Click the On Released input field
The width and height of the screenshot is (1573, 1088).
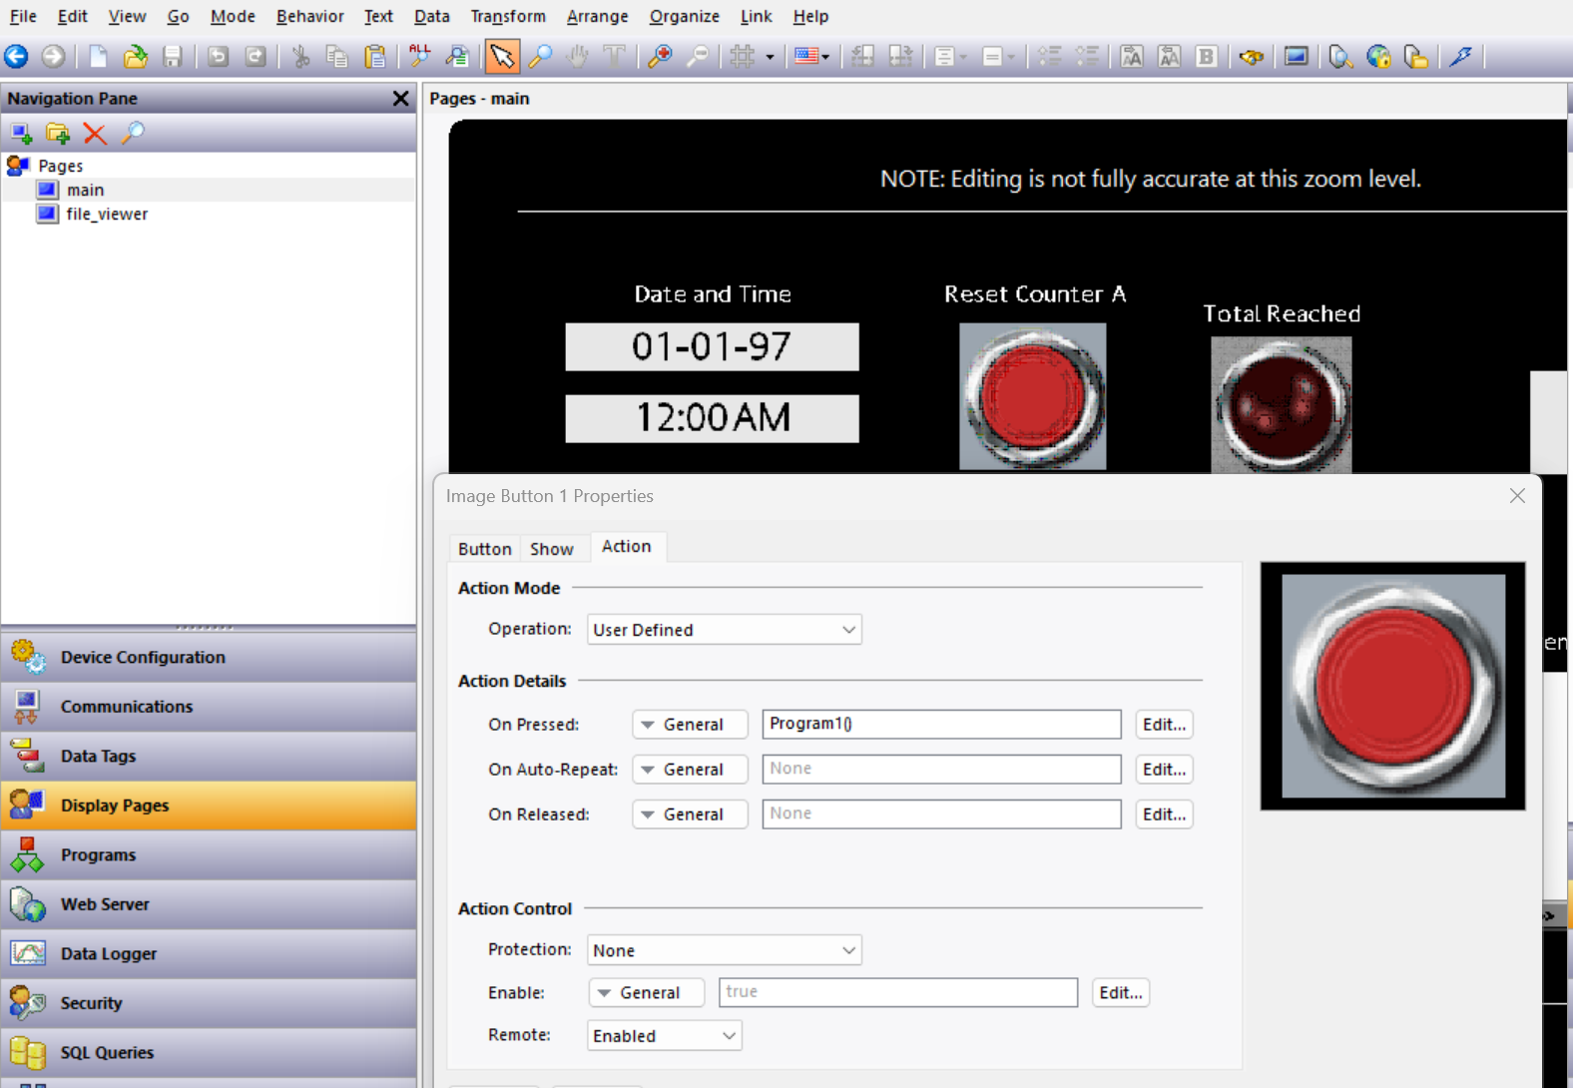point(940,815)
